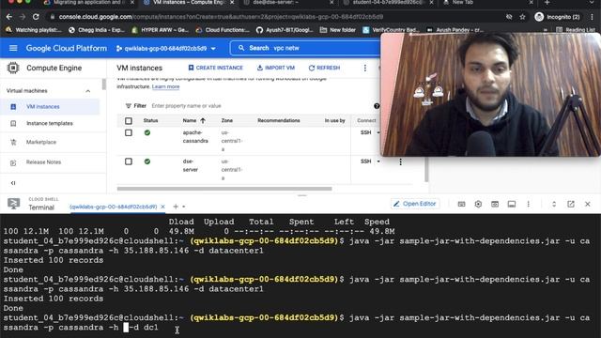
Task: Add a new Cloud Shell terminal tab
Action: click(x=176, y=207)
